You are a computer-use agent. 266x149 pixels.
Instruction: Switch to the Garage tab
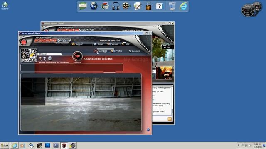tap(101, 51)
